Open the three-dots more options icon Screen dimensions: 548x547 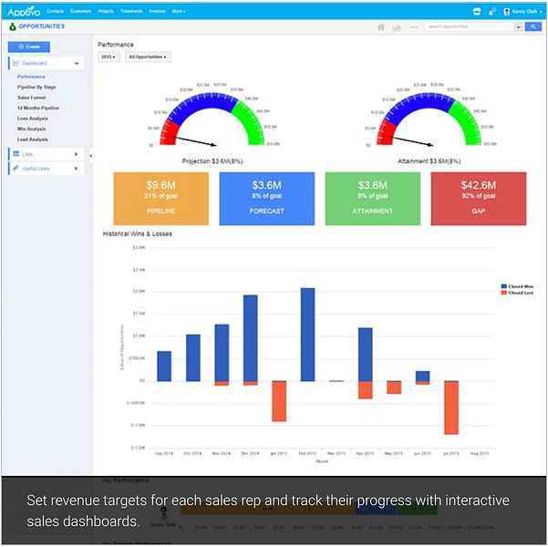click(x=414, y=27)
